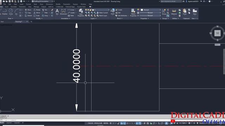The width and height of the screenshot is (225, 126).
Task: Switch to the Start file tab
Action: tap(2, 22)
